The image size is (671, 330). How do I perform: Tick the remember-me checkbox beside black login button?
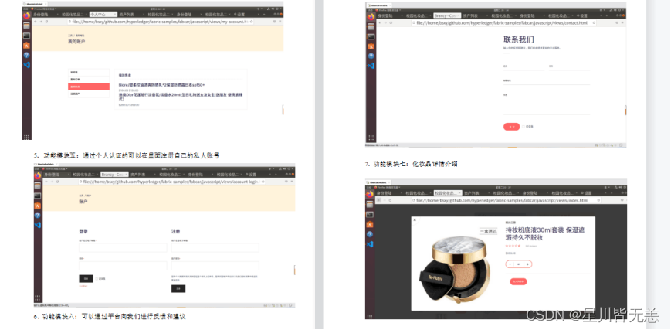pos(97,278)
